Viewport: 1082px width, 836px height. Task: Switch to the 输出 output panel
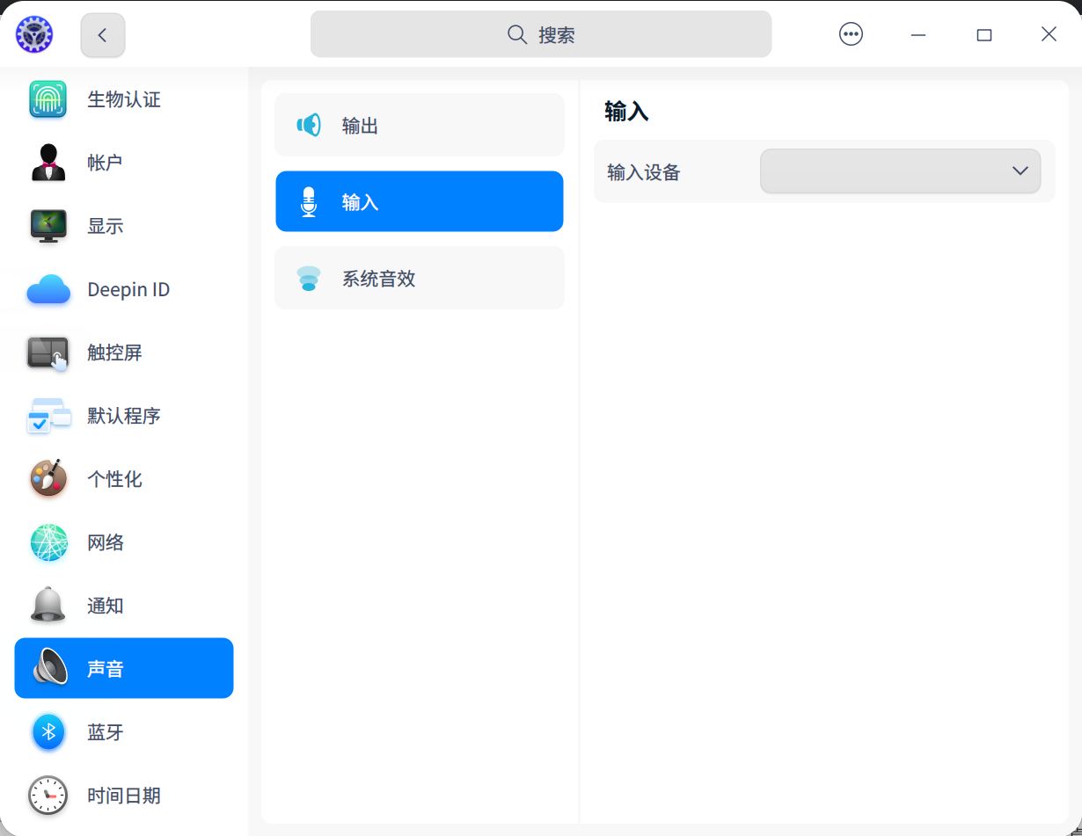419,125
